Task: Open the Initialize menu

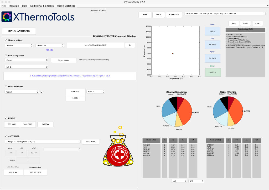Action: pyautogui.click(x=14, y=6)
